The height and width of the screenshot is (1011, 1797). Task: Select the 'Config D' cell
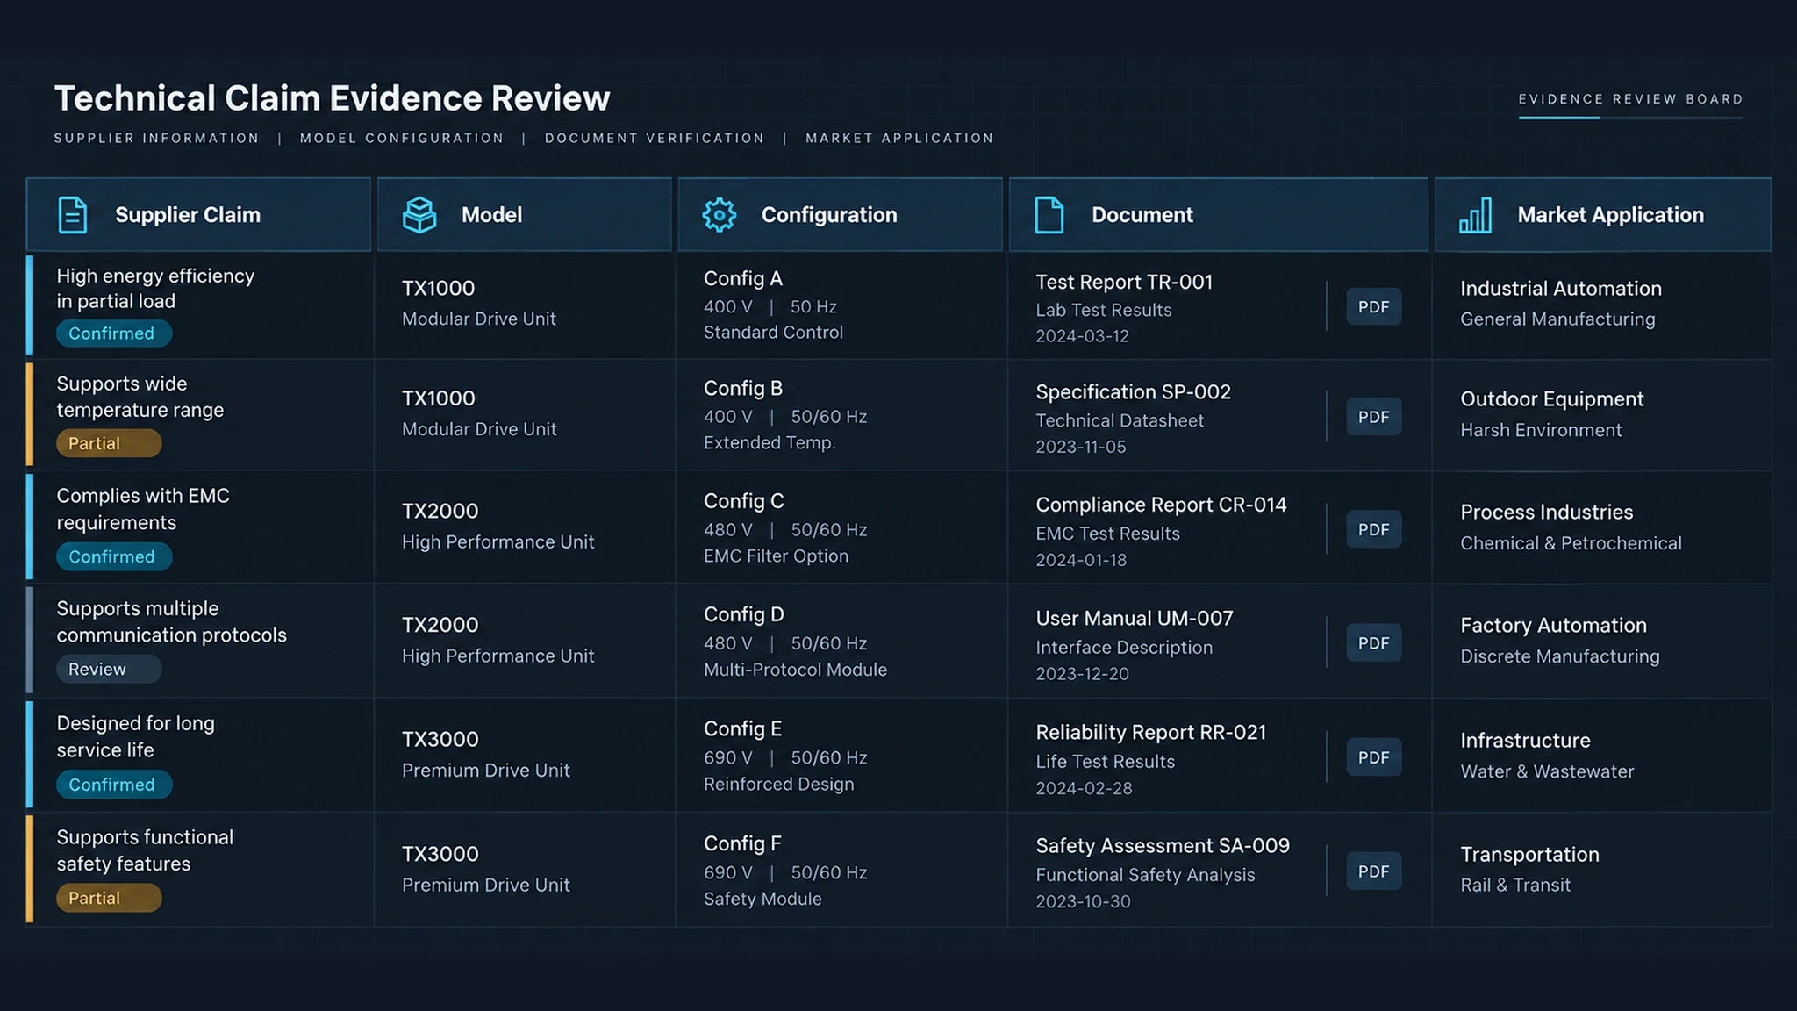(841, 642)
